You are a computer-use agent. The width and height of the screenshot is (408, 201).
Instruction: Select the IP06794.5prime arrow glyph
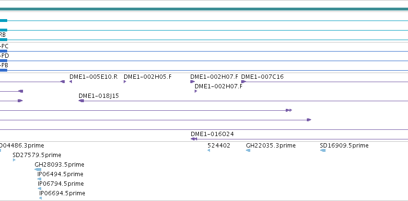click(x=39, y=189)
